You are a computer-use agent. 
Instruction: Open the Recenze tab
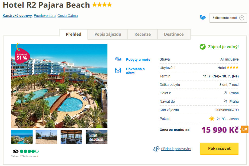pyautogui.click(x=142, y=34)
